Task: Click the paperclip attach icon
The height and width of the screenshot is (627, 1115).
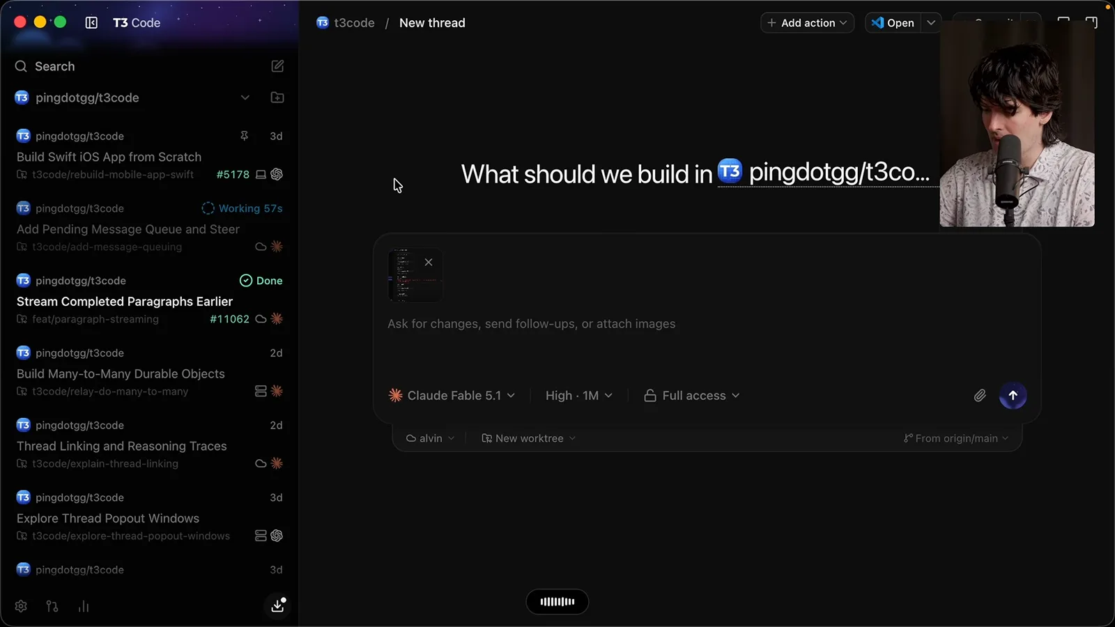Action: coord(980,396)
